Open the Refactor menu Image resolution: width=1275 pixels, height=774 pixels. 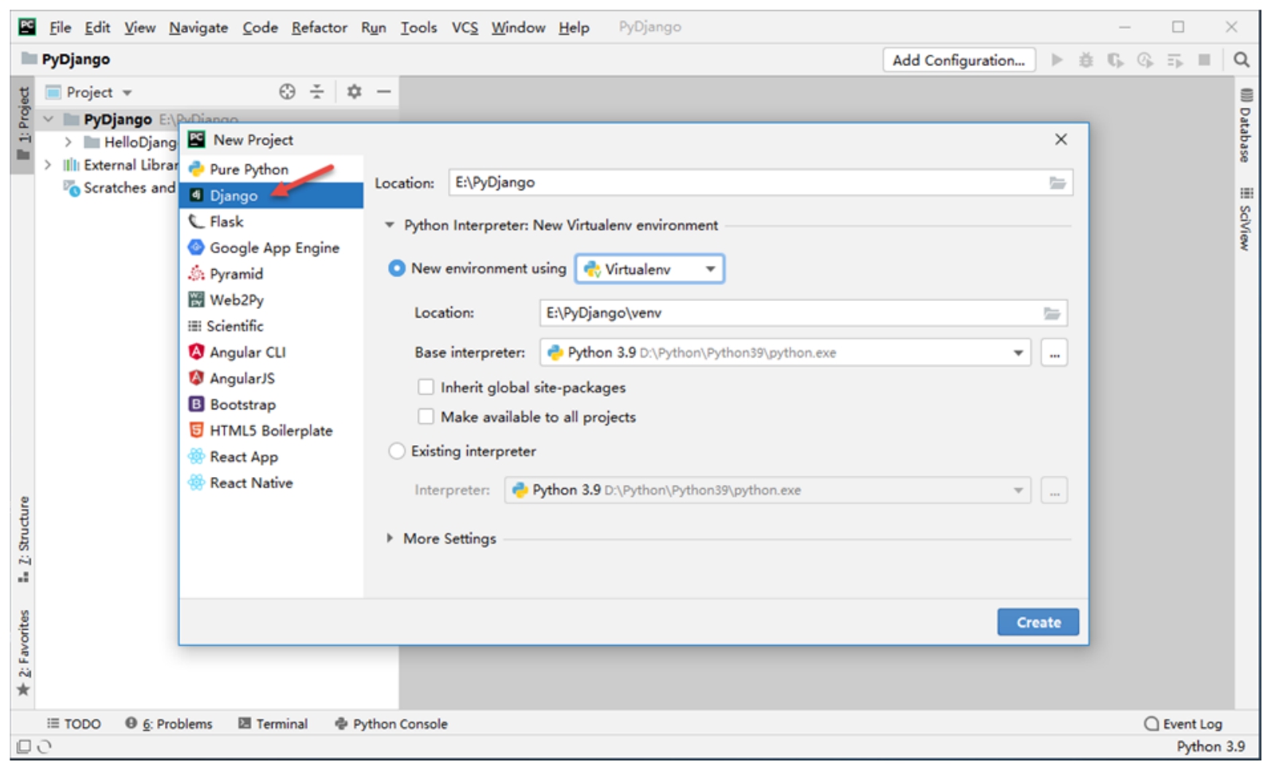click(319, 27)
